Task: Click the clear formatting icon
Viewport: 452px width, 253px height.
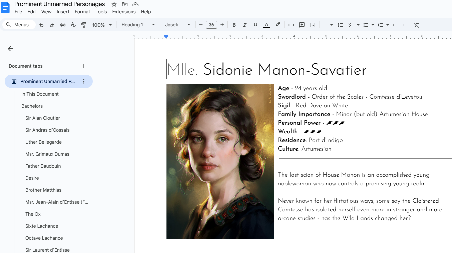Action: pyautogui.click(x=416, y=25)
